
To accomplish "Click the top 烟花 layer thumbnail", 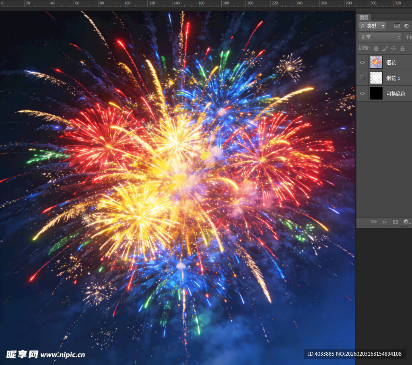I will point(376,62).
